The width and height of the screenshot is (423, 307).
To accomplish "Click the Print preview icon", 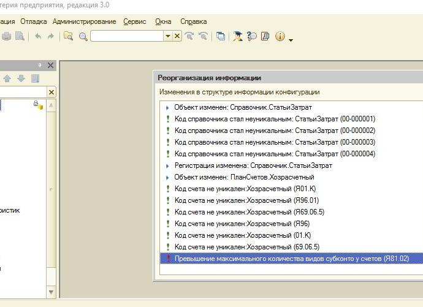I will pos(20,36).
